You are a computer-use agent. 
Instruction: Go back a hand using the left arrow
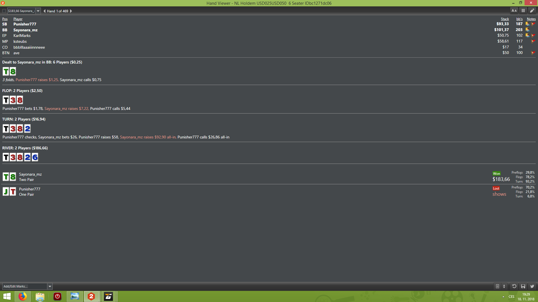(44, 11)
